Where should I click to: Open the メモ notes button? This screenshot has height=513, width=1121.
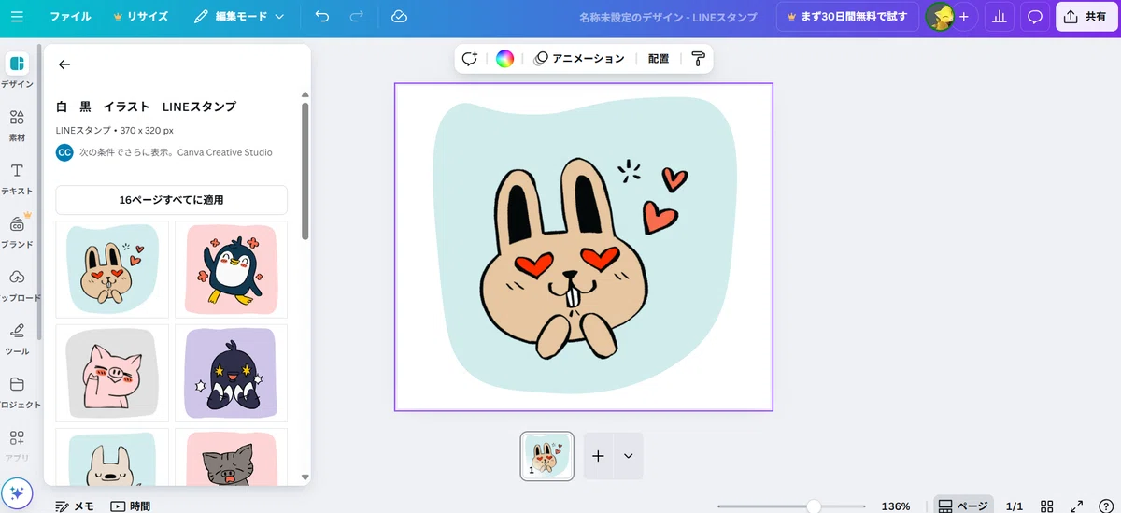pyautogui.click(x=75, y=506)
